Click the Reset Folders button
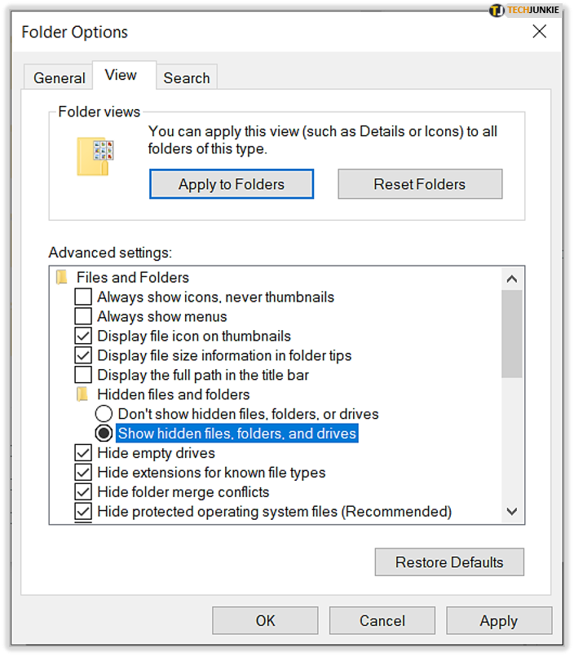Screen dimensions: 574x656 (x=420, y=184)
